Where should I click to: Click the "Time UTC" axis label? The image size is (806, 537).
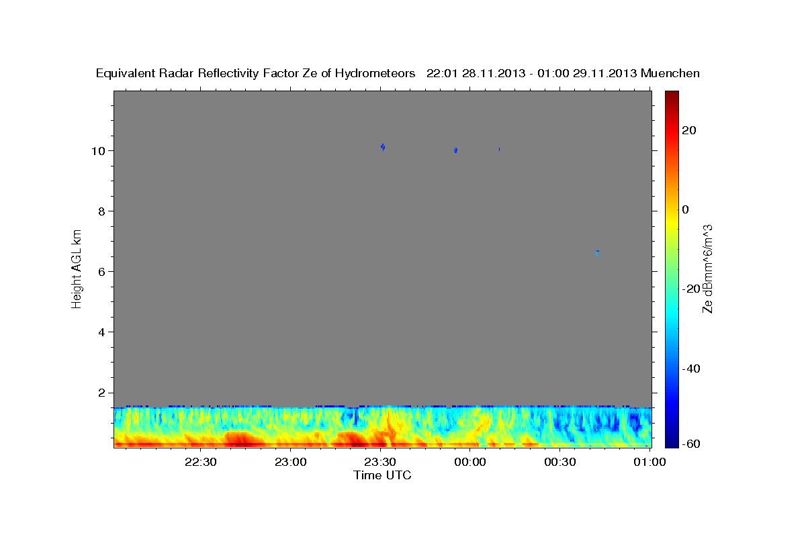pyautogui.click(x=382, y=475)
